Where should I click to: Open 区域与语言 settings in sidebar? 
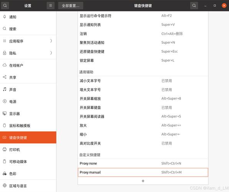point(28,186)
